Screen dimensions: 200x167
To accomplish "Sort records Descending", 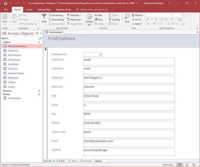I will coord(56,20).
